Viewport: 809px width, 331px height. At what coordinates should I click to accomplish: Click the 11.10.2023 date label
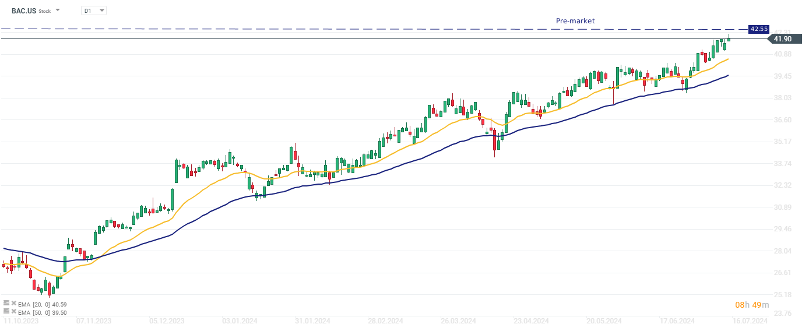click(x=21, y=321)
